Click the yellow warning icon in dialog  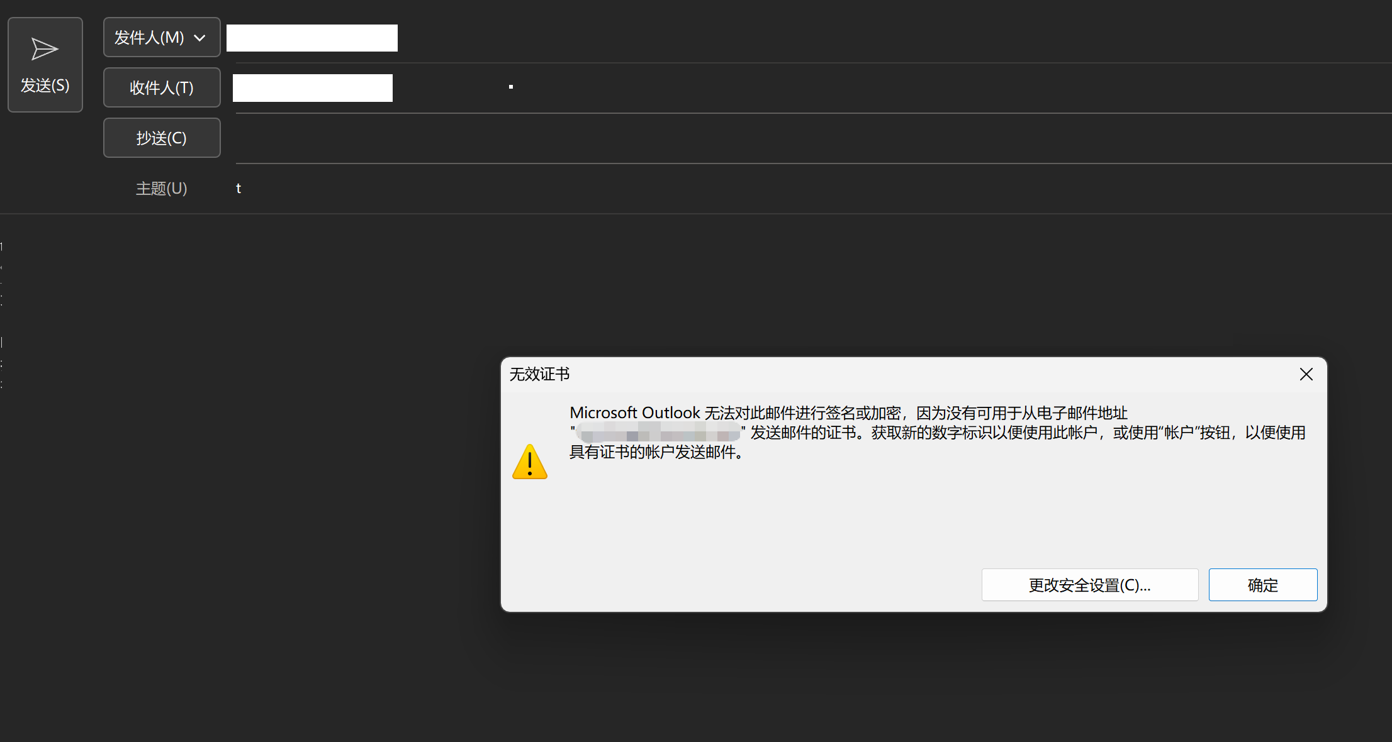tap(530, 462)
